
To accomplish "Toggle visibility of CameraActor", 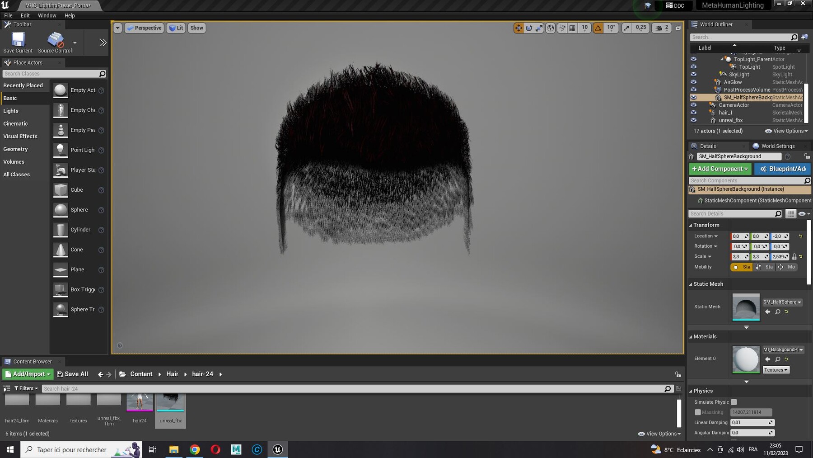I will click(x=693, y=105).
